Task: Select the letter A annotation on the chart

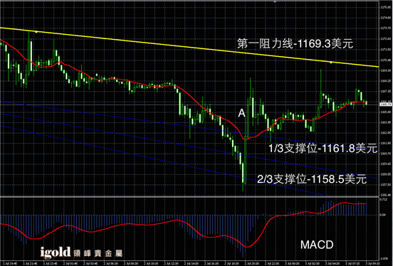Action: point(241,113)
